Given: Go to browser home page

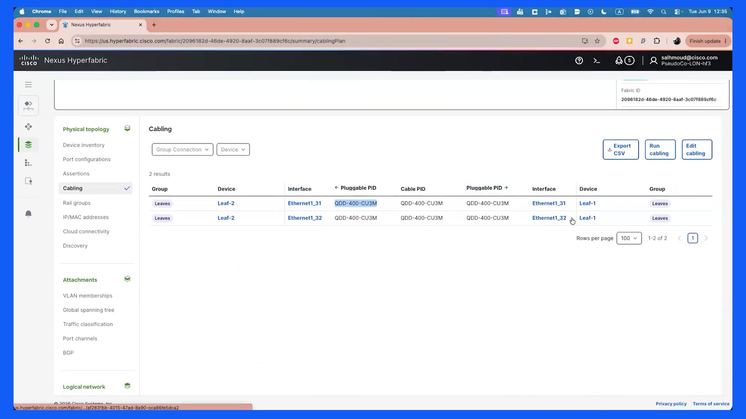Looking at the screenshot, I should click(x=61, y=41).
